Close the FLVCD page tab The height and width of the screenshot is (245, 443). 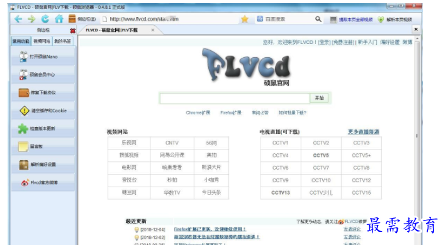coord(153,30)
